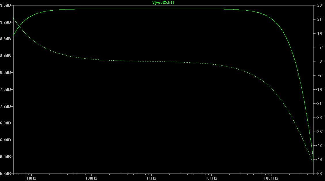The height and width of the screenshot is (181, 325).
Task: Click the -35° phase axis label
Action: (320, 132)
